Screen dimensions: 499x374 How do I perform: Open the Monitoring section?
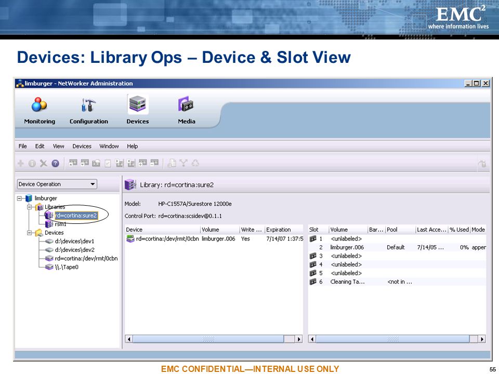[x=39, y=110]
